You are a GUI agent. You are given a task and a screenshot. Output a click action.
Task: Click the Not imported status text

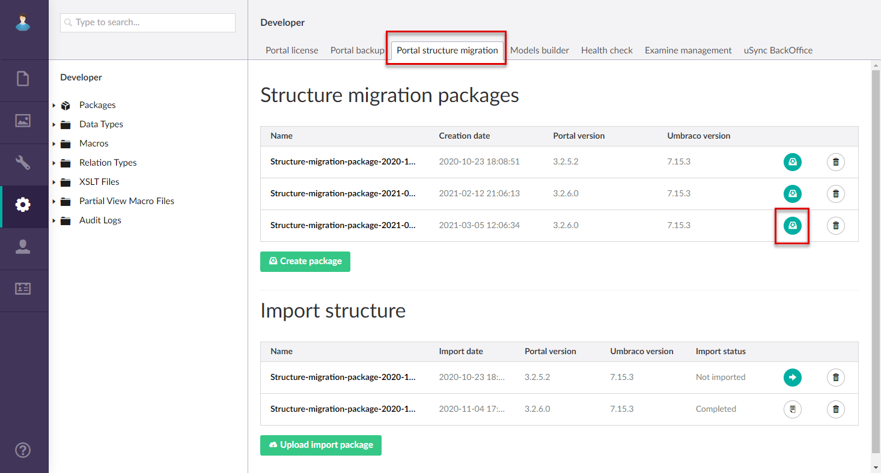721,378
